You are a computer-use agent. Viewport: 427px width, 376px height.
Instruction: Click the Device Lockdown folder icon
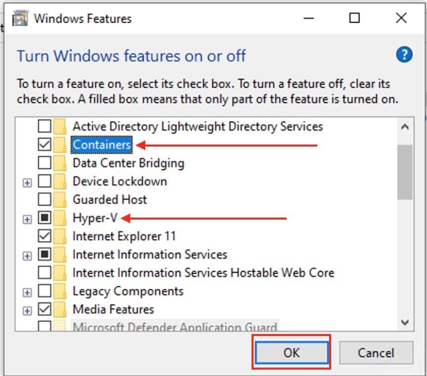[60, 181]
